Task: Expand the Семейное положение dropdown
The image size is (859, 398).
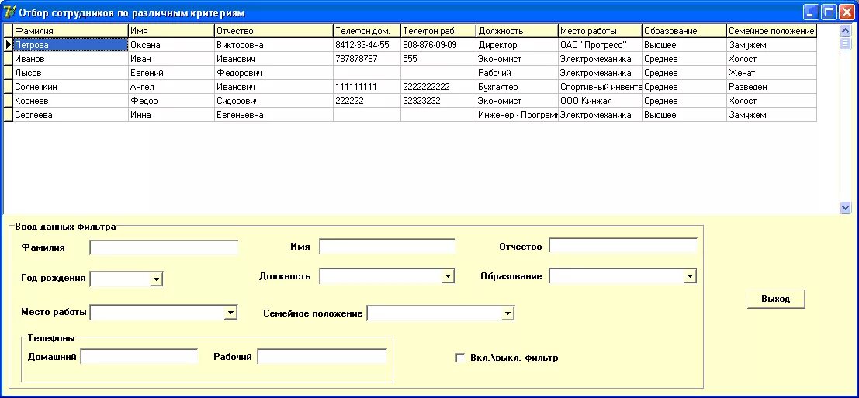Action: coord(507,313)
